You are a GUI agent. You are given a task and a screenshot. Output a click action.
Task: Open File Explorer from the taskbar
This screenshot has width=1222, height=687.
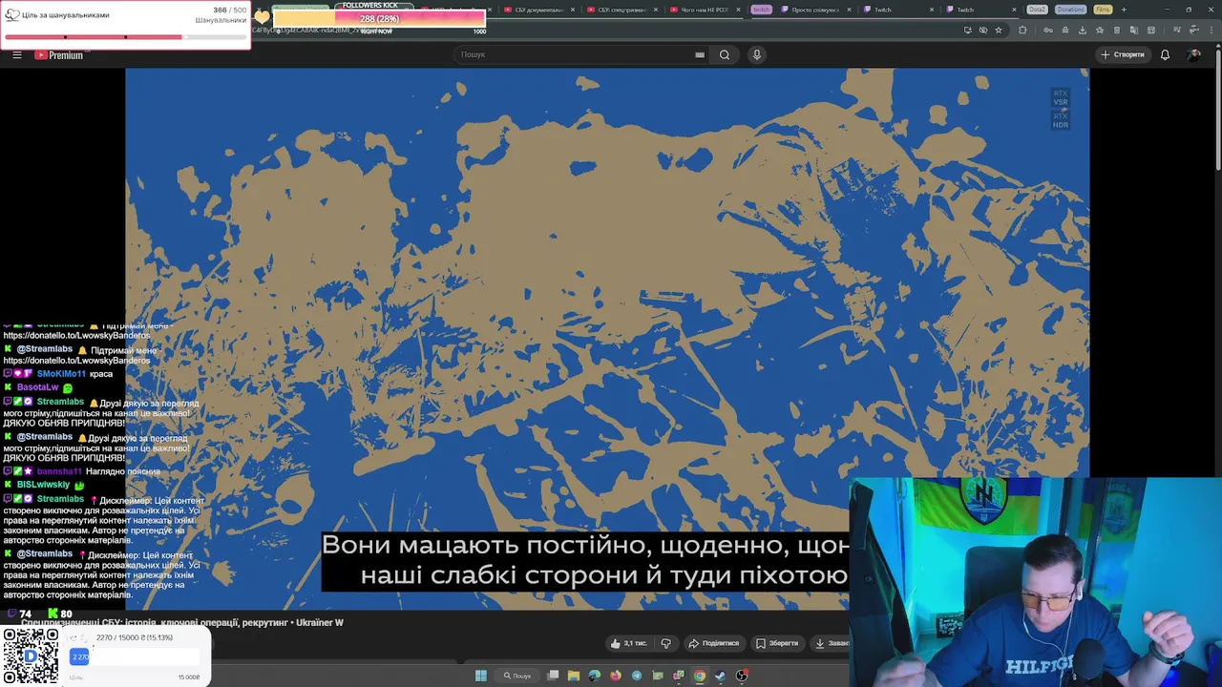(x=574, y=676)
